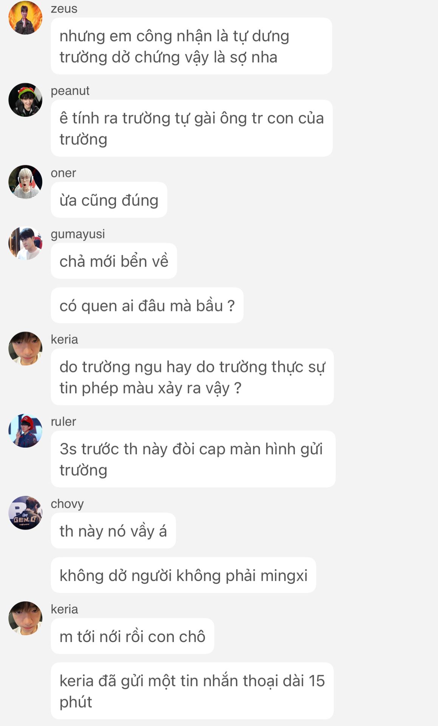Select zeus's message 'nhưng em công nhận'
The height and width of the screenshot is (726, 438).
[192, 46]
